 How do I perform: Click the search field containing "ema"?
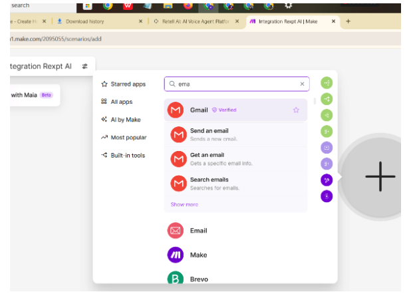237,84
